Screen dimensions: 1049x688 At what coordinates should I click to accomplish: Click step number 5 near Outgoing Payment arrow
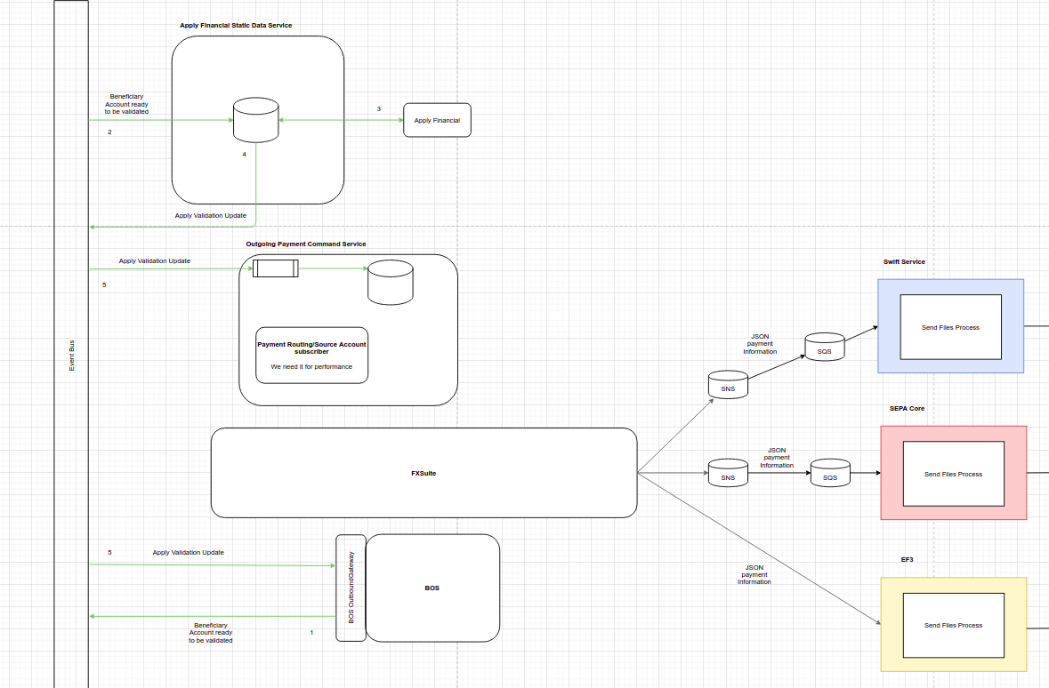[104, 284]
